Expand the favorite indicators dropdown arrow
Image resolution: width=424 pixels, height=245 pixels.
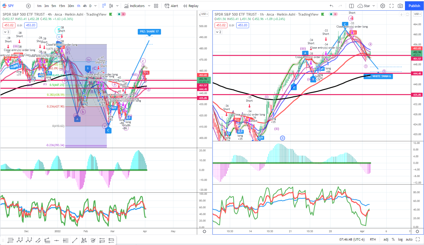[149, 6]
